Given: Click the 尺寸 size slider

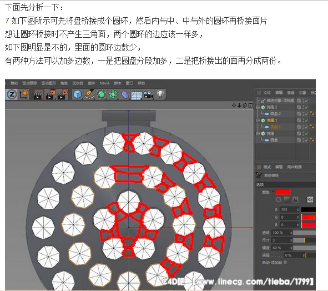Looking at the screenshot, I should [304, 240].
